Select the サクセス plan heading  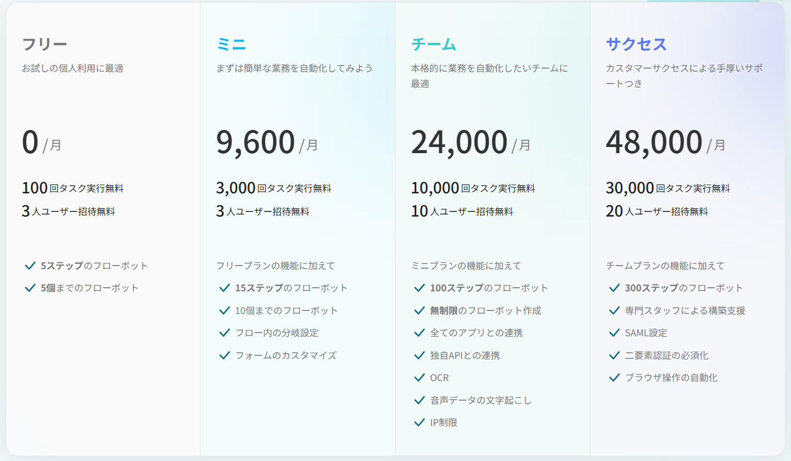(x=636, y=44)
